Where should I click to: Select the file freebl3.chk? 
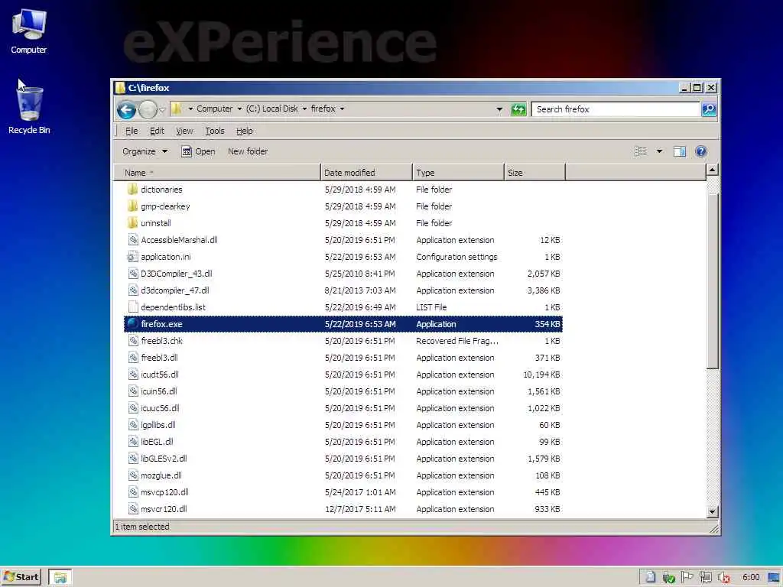tap(161, 341)
